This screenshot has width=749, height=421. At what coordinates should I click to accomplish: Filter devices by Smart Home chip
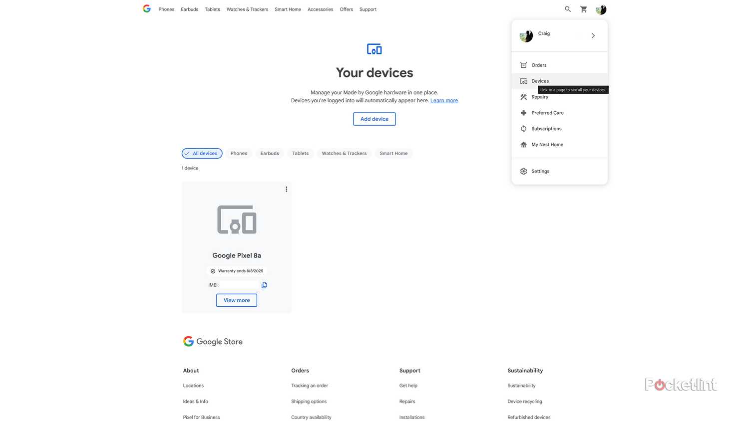click(393, 153)
